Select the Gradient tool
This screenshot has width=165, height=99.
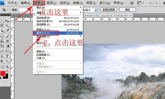[7, 46]
